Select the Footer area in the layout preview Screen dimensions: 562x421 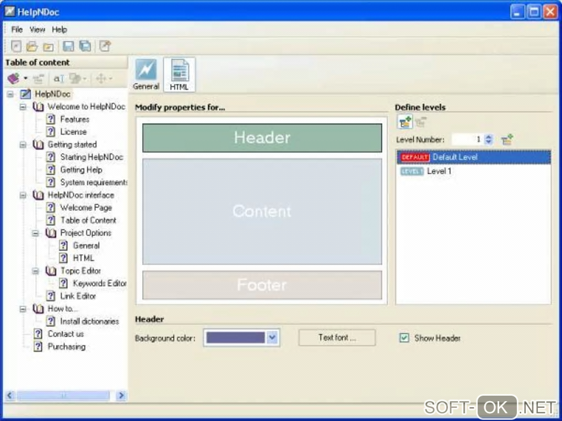262,285
